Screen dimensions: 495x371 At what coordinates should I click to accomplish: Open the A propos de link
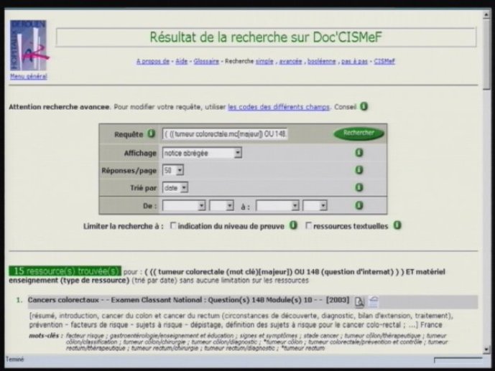pos(153,61)
